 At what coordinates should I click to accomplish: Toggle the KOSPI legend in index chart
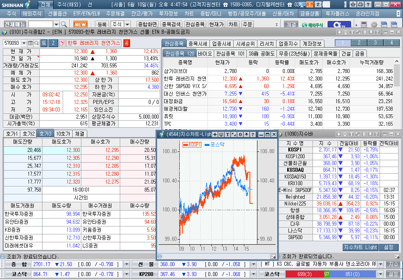[192, 145]
